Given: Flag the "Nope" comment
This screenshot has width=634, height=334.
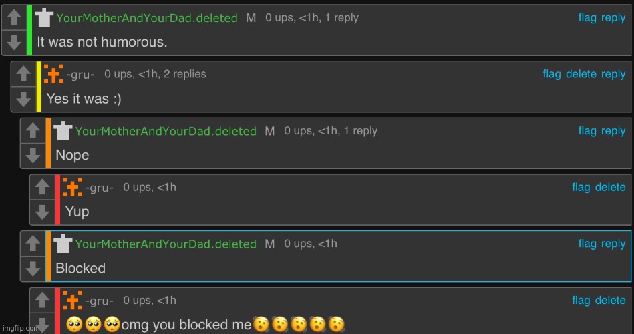Looking at the screenshot, I should [587, 131].
